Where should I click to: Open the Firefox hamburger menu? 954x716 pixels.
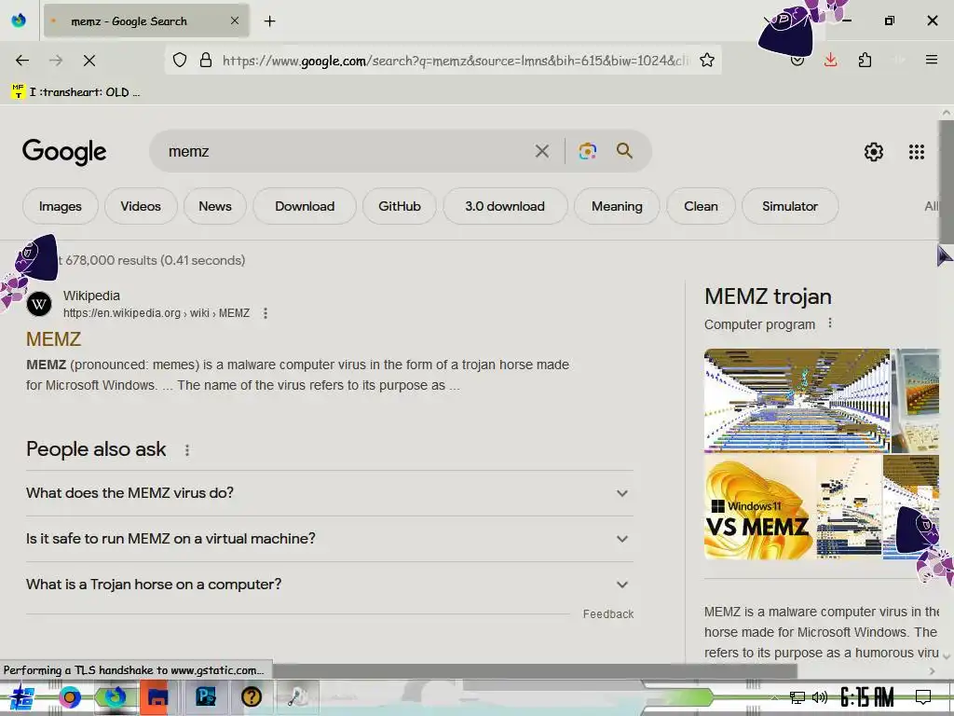pyautogui.click(x=931, y=60)
